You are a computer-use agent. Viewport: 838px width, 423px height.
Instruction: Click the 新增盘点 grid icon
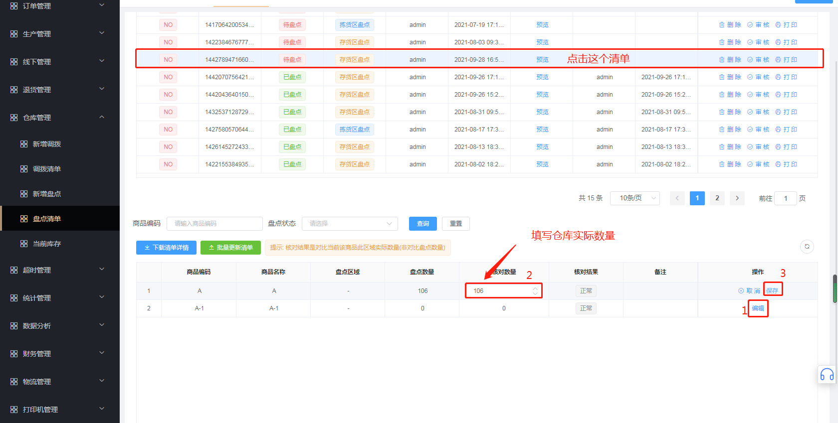(24, 194)
